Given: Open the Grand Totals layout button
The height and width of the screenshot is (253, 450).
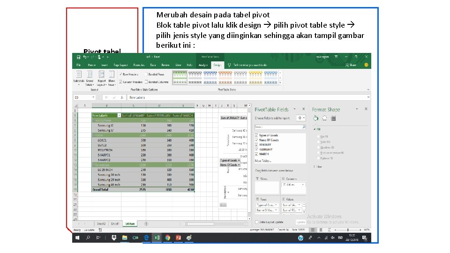Looking at the screenshot, I should point(90,78).
